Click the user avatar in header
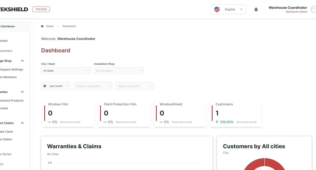Screen dimensions: 316x170 [x=313, y=9]
